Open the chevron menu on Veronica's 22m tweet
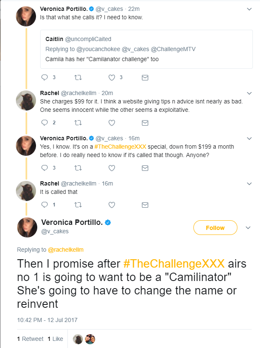Screen dimensions: 260x348 [x=250, y=9]
